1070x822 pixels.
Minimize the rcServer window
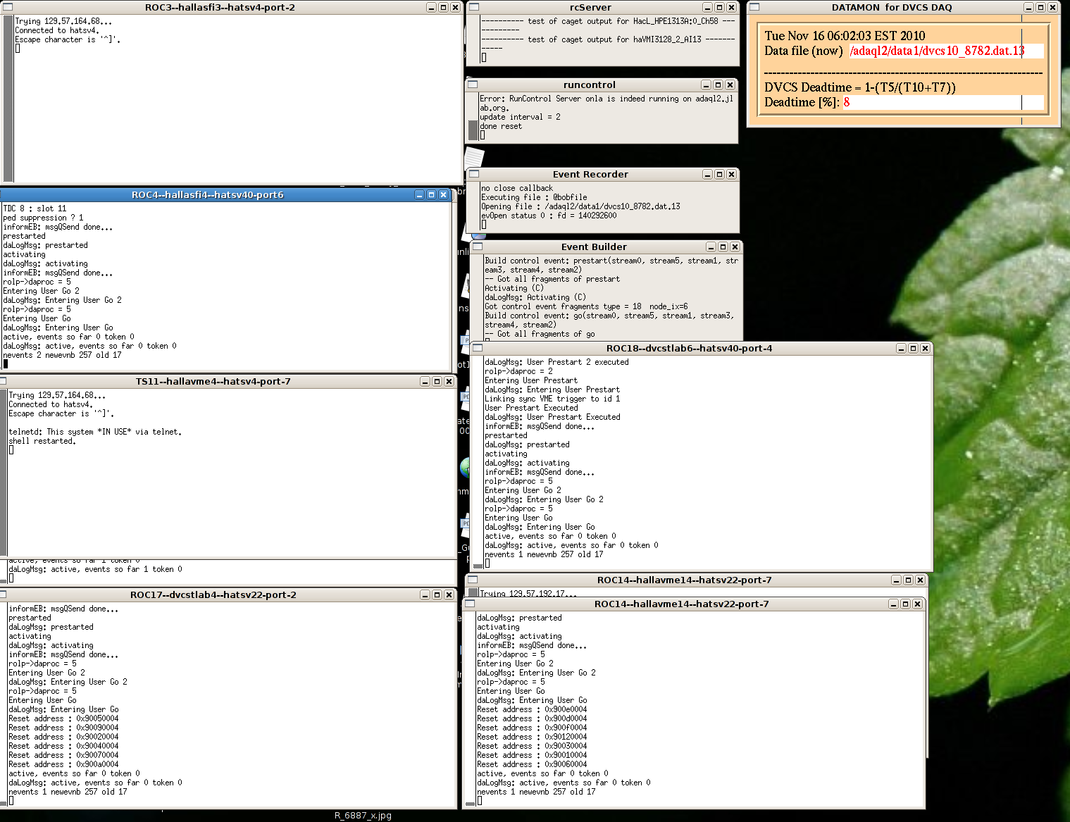[707, 7]
